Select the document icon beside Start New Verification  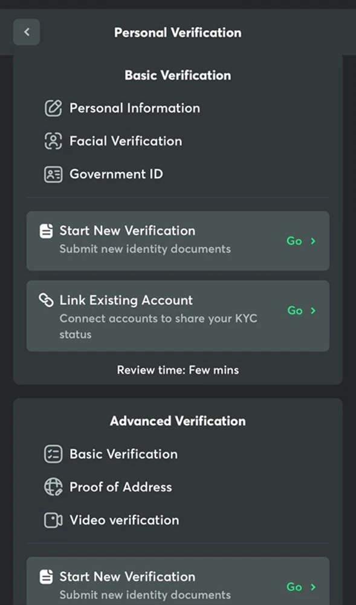(45, 230)
